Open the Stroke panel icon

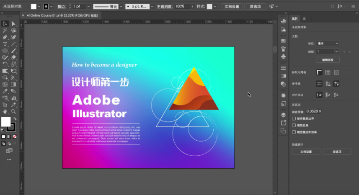coord(283,68)
